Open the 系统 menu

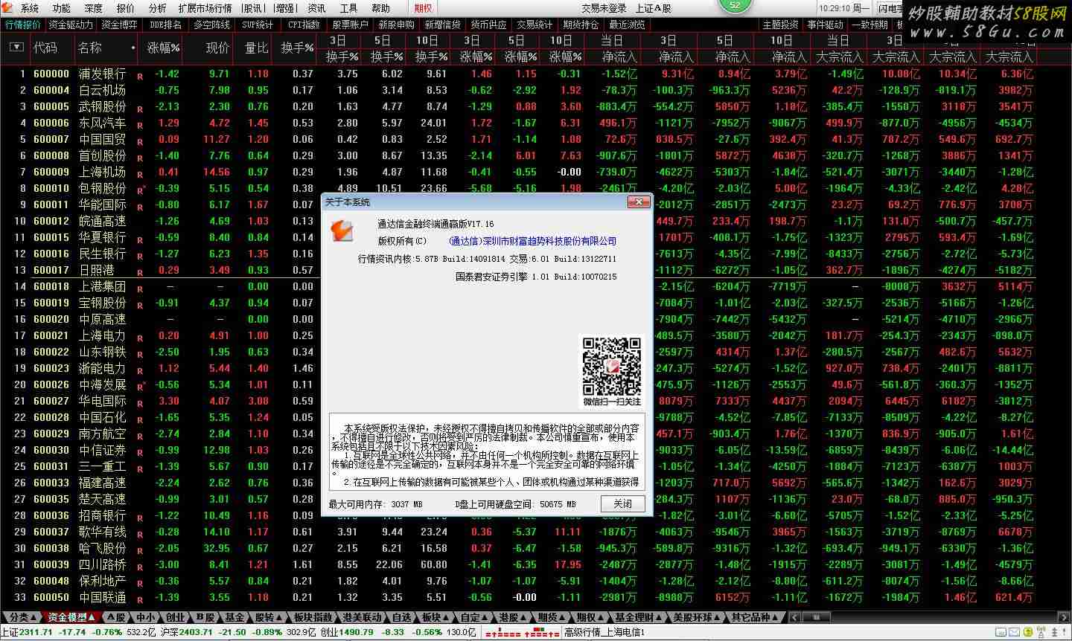(30, 8)
